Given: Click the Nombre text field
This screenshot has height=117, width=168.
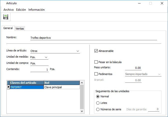Looking at the screenshot, I should click(x=93, y=38).
